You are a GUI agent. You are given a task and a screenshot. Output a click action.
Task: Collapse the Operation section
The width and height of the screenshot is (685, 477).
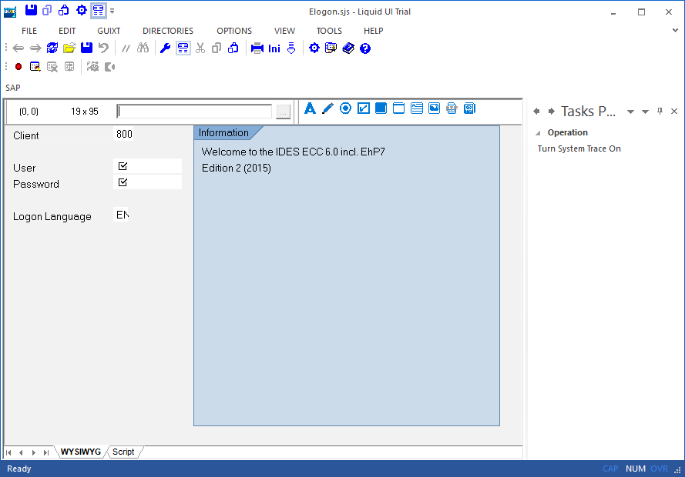pos(538,133)
